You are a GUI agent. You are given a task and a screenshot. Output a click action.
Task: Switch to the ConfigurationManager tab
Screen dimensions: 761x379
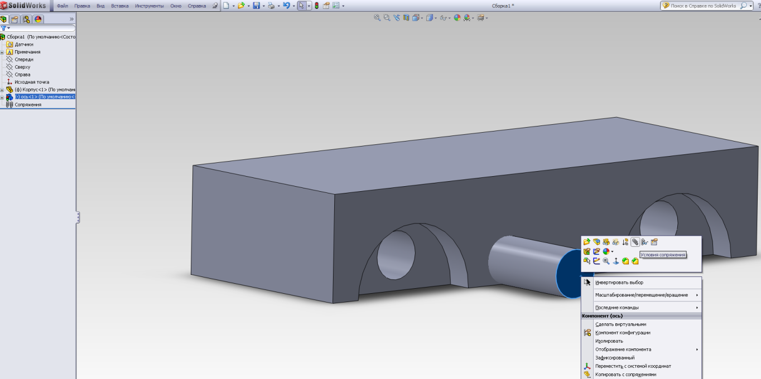tap(26, 19)
